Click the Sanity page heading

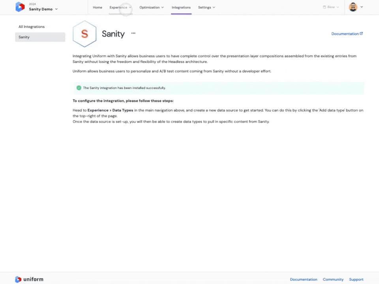pyautogui.click(x=113, y=34)
